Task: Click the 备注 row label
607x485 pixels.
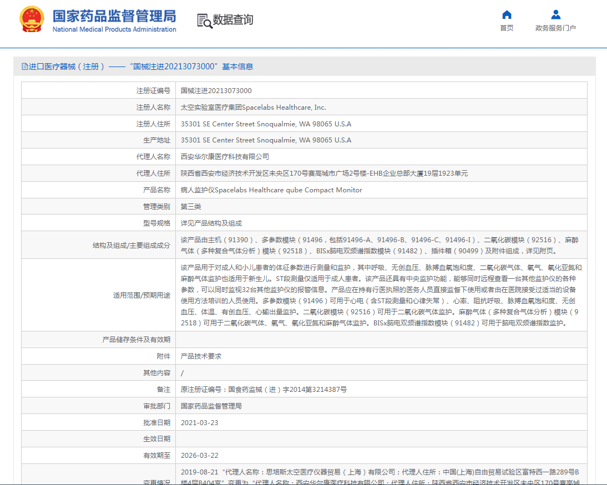Action: click(x=163, y=390)
